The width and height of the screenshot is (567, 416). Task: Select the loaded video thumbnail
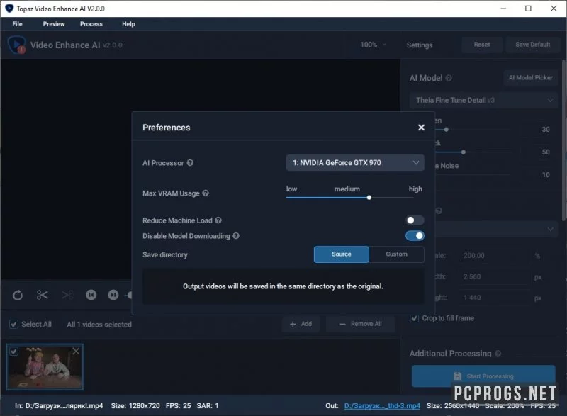tap(45, 367)
